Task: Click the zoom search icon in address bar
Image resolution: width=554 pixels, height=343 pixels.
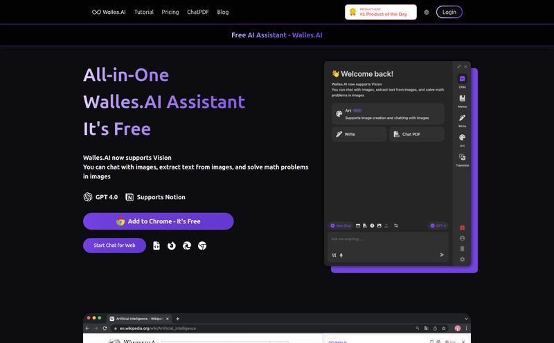Action: [x=418, y=328]
